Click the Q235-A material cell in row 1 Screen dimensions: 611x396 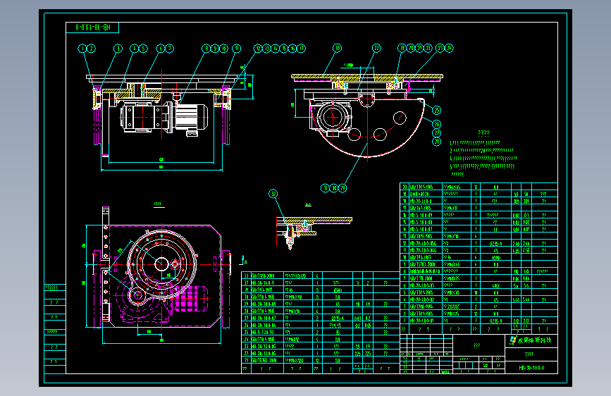click(x=495, y=321)
